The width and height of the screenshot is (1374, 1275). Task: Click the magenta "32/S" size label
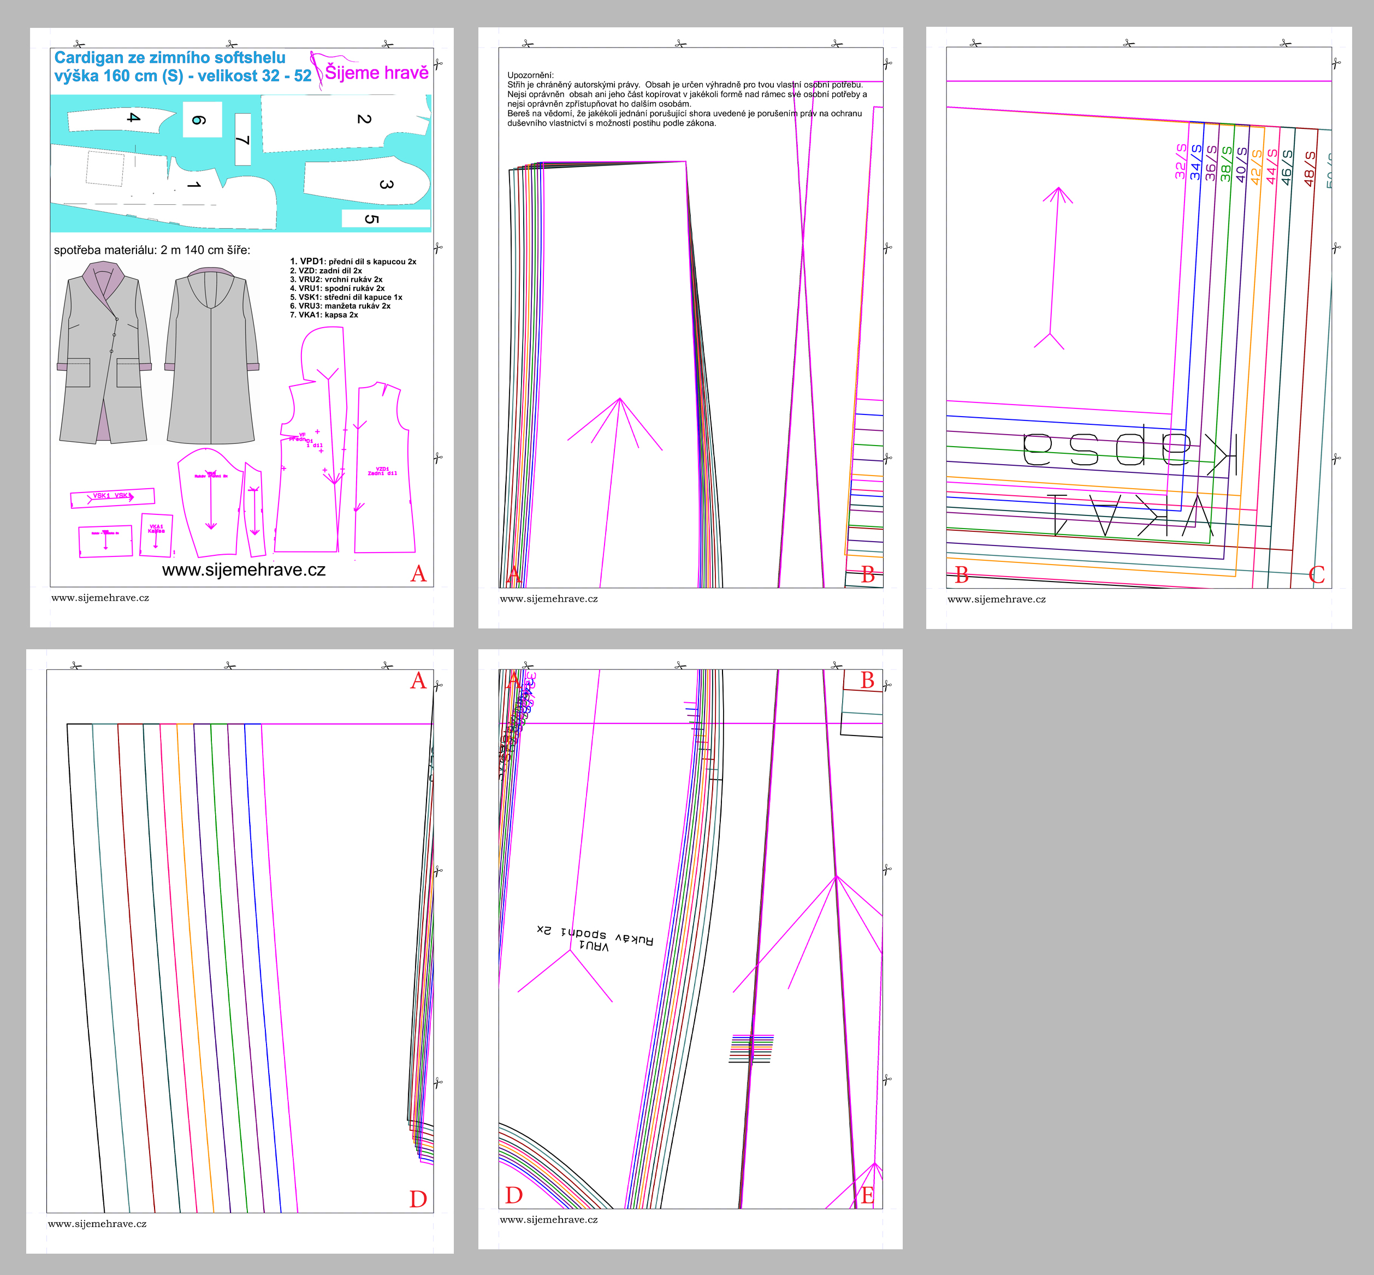pyautogui.click(x=1181, y=162)
